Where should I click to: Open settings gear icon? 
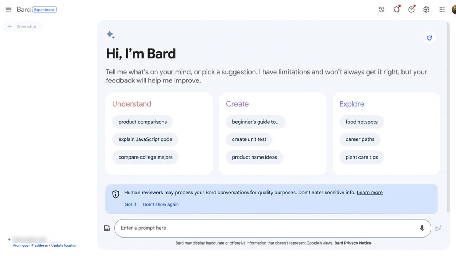pos(426,10)
